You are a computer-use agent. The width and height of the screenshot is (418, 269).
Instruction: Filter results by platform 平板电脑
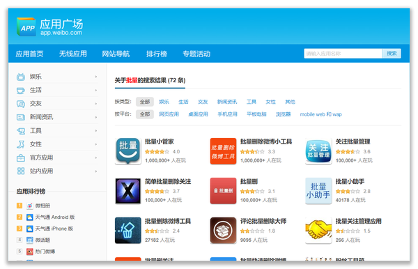256,114
